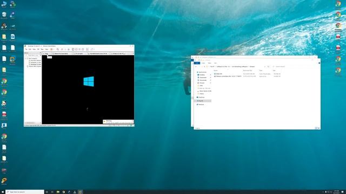Open the stretch guest dropdown arrow in VMware
346x194 pixels.
(x=94, y=49)
